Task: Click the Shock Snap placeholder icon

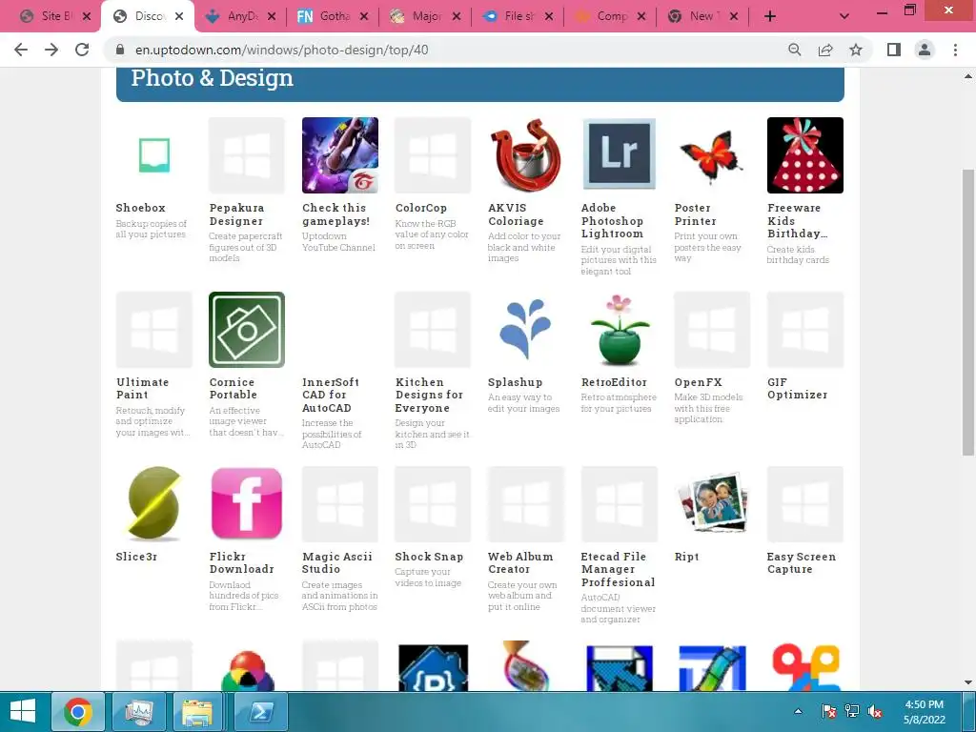Action: pos(433,503)
